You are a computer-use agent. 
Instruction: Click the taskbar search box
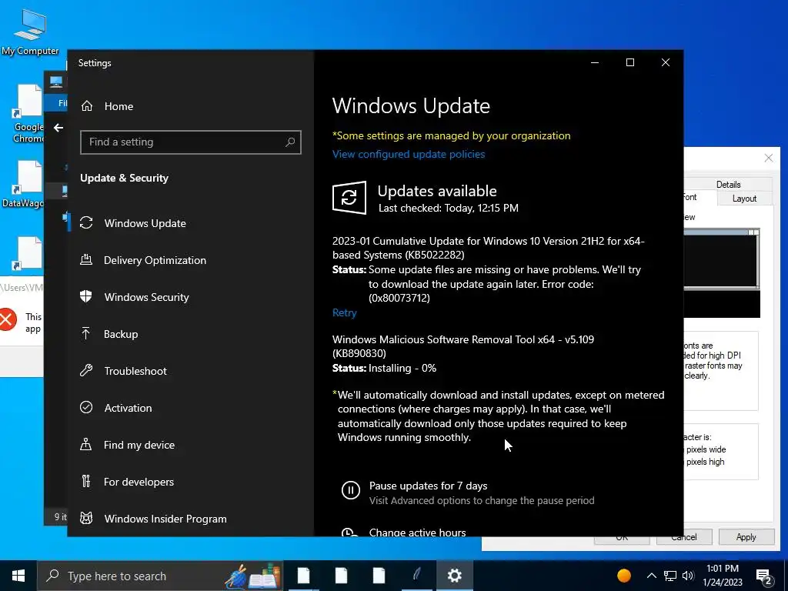(160, 576)
